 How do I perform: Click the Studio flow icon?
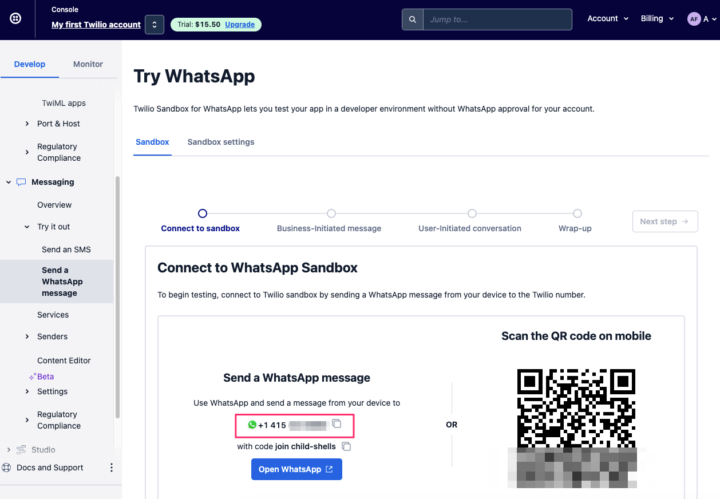point(21,450)
